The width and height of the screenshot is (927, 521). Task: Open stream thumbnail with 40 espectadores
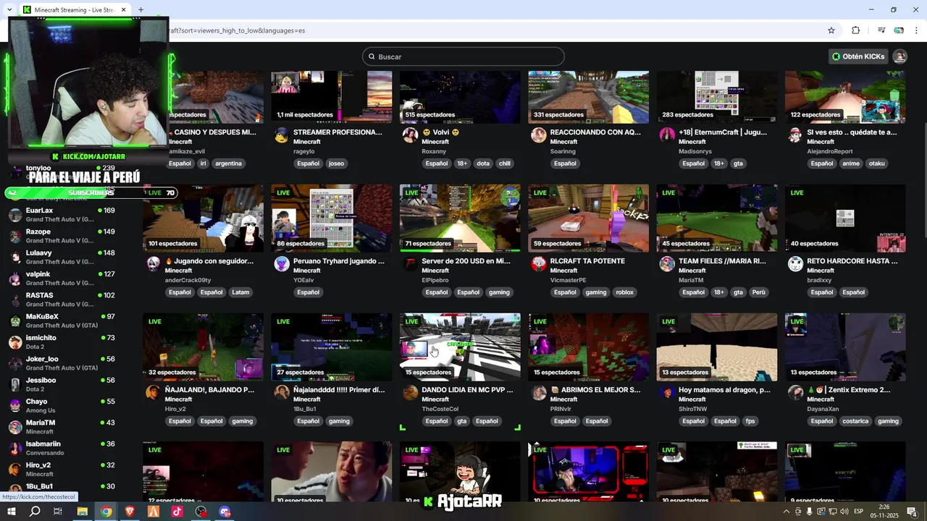(845, 219)
